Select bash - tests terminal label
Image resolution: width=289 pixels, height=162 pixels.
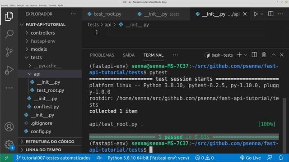tap(219, 55)
